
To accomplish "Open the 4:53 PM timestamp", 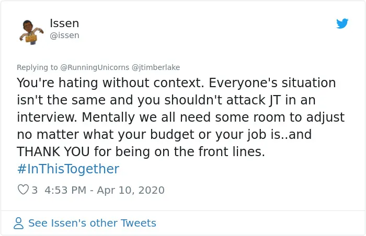I will (65, 190).
